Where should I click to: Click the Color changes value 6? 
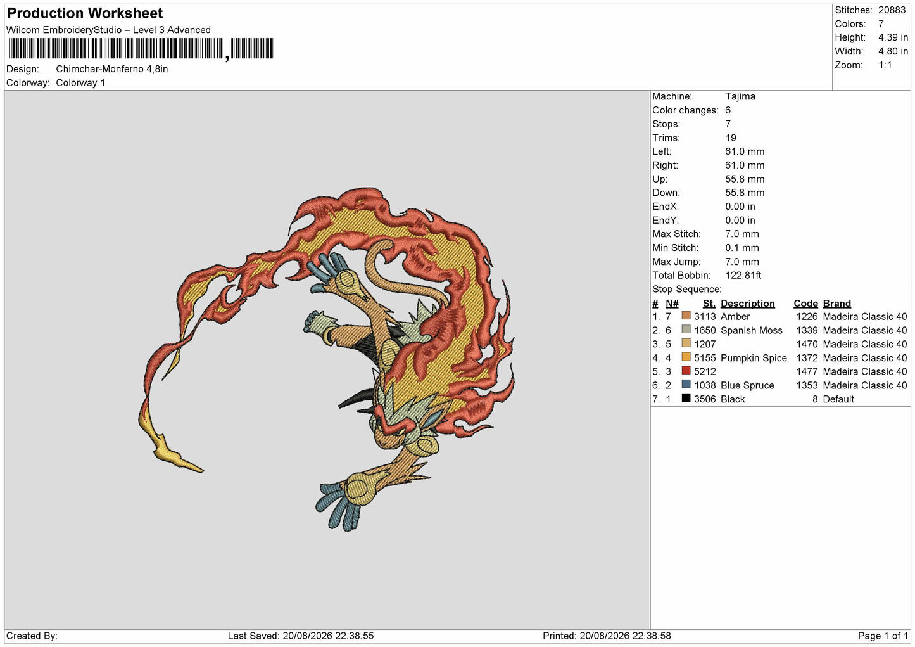728,110
